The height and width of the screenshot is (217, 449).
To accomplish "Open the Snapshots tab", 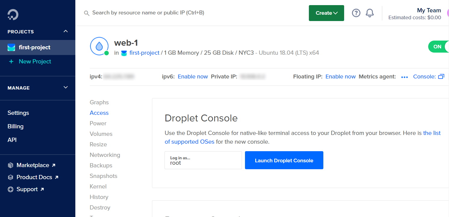I will (x=103, y=176).
